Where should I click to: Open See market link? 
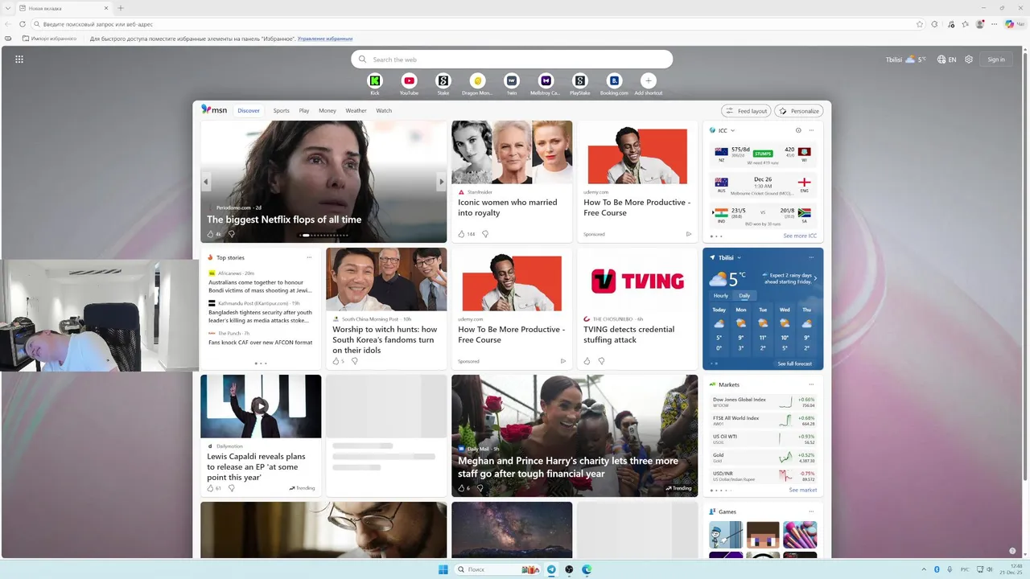click(803, 490)
